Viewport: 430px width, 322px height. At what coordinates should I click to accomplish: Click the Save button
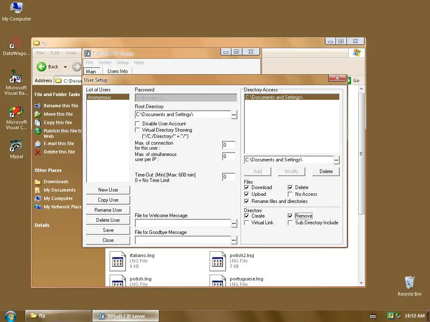108,230
